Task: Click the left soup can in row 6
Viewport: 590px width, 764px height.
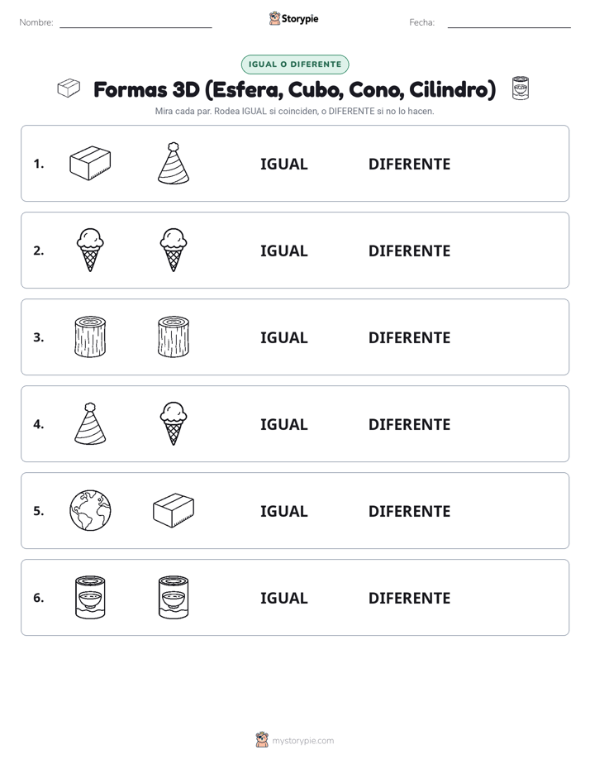Action: [x=90, y=597]
